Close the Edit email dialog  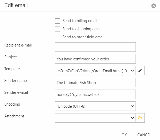click(154, 6)
